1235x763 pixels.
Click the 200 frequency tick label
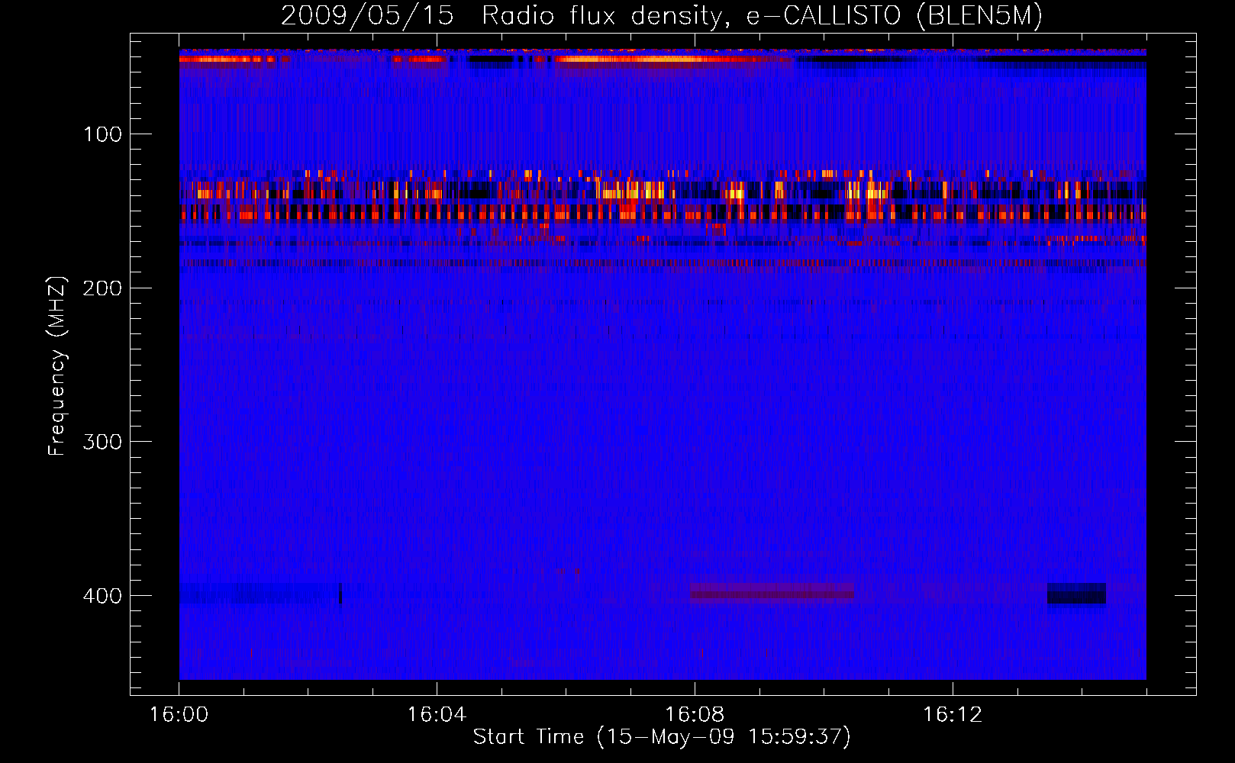103,288
